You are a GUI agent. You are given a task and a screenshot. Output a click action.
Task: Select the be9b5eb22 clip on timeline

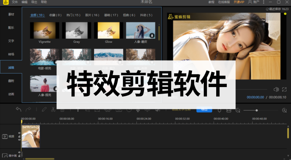pos(31,136)
